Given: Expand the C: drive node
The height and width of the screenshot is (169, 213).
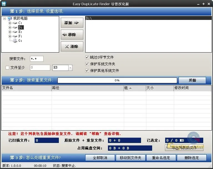Looking at the screenshot, I should point(10,23).
